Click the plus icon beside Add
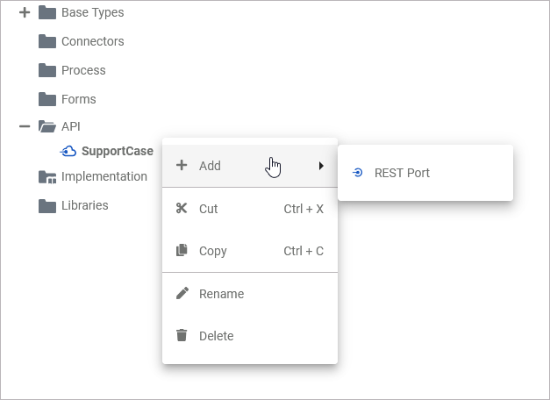 [x=182, y=166]
